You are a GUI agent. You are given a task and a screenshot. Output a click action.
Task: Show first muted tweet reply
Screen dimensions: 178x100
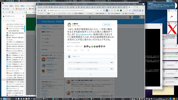(x=112, y=62)
